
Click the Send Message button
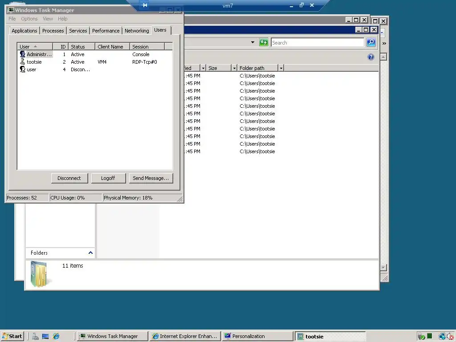pyautogui.click(x=151, y=178)
